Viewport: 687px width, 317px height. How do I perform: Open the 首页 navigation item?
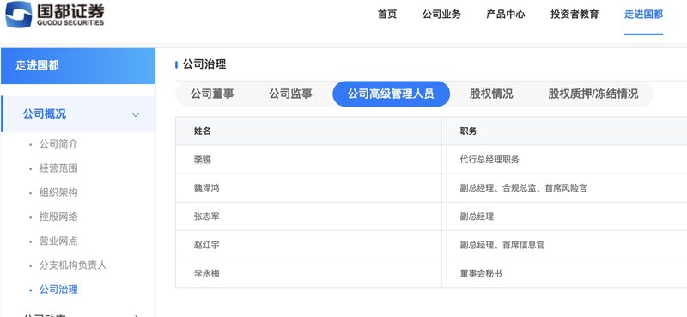click(387, 14)
